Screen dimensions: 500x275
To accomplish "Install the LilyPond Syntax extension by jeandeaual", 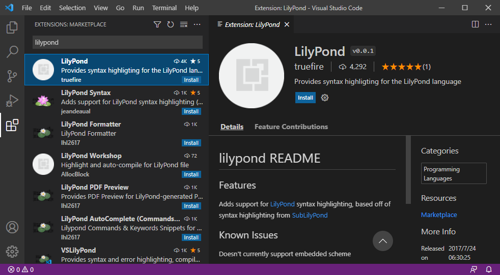I will coord(191,111).
